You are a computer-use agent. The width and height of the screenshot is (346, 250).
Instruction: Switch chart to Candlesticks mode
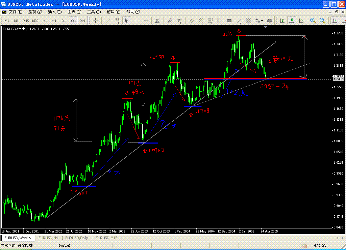(292, 21)
